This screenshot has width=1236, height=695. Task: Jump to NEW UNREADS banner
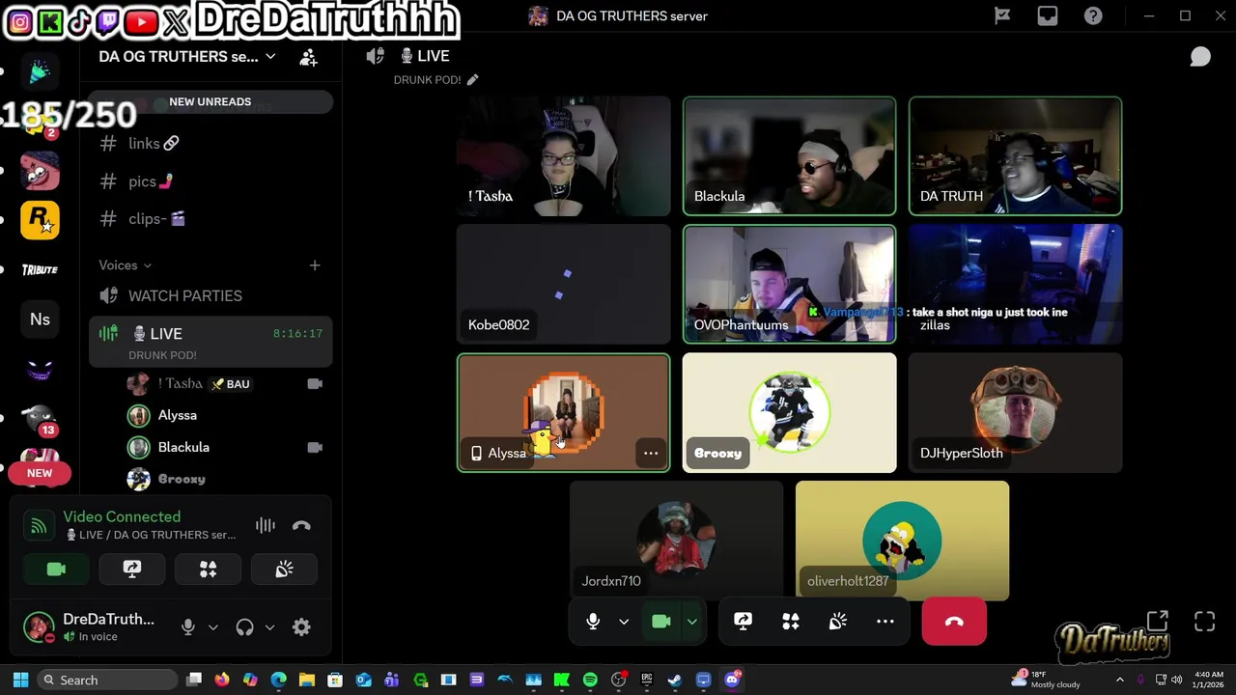210,101
